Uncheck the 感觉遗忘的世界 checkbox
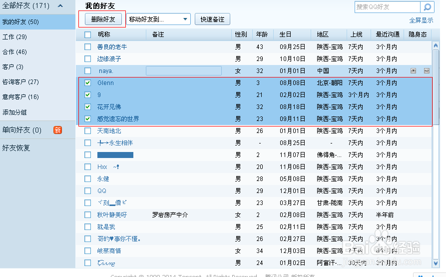The image size is (446, 277). point(87,118)
